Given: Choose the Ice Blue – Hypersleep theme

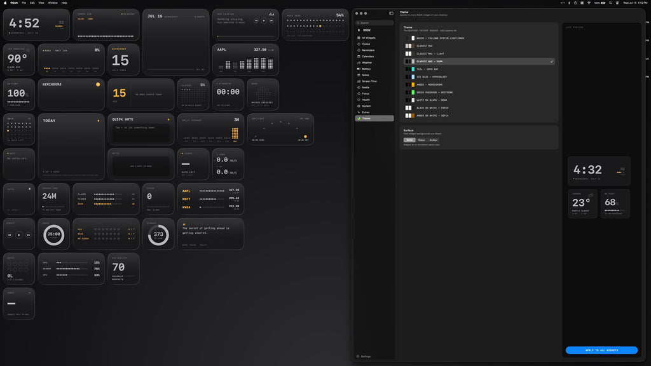Looking at the screenshot, I should [x=479, y=77].
